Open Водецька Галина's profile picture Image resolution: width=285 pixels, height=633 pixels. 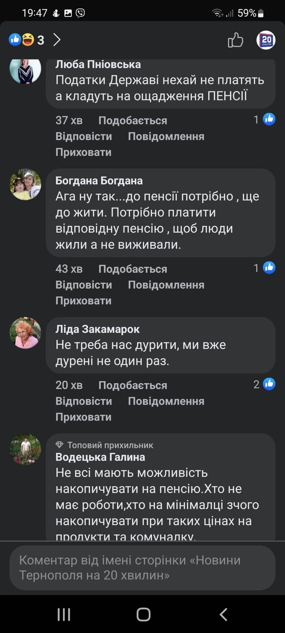click(25, 449)
